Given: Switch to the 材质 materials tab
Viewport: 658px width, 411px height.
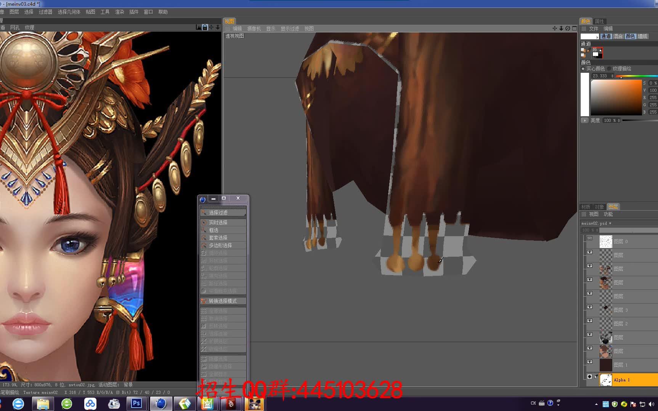Looking at the screenshot, I should [x=586, y=207].
